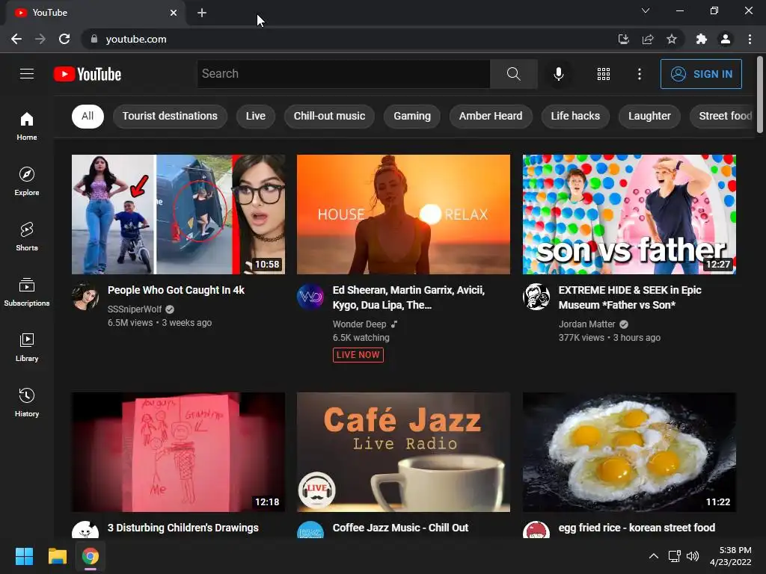The image size is (766, 574).
Task: Click the SIGN IN button
Action: (701, 74)
